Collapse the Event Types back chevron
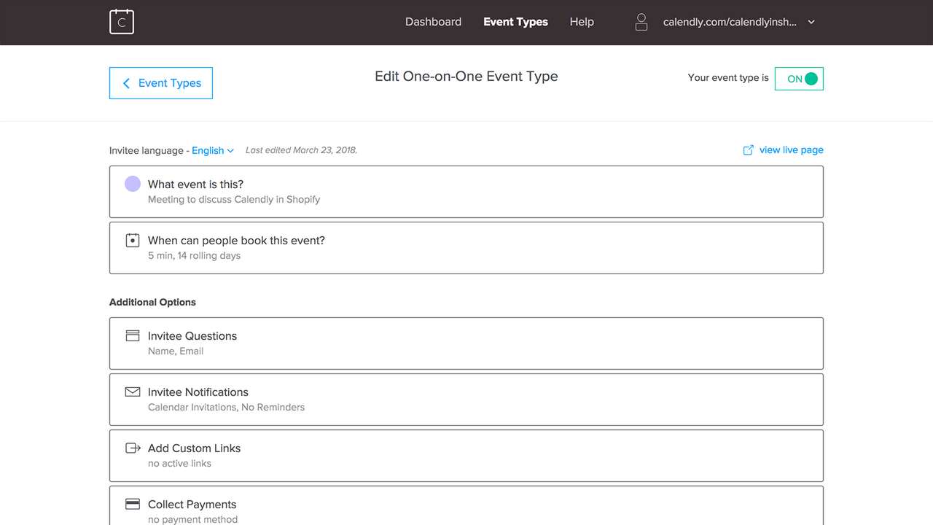Screen dimensions: 933x525 (x=125, y=83)
